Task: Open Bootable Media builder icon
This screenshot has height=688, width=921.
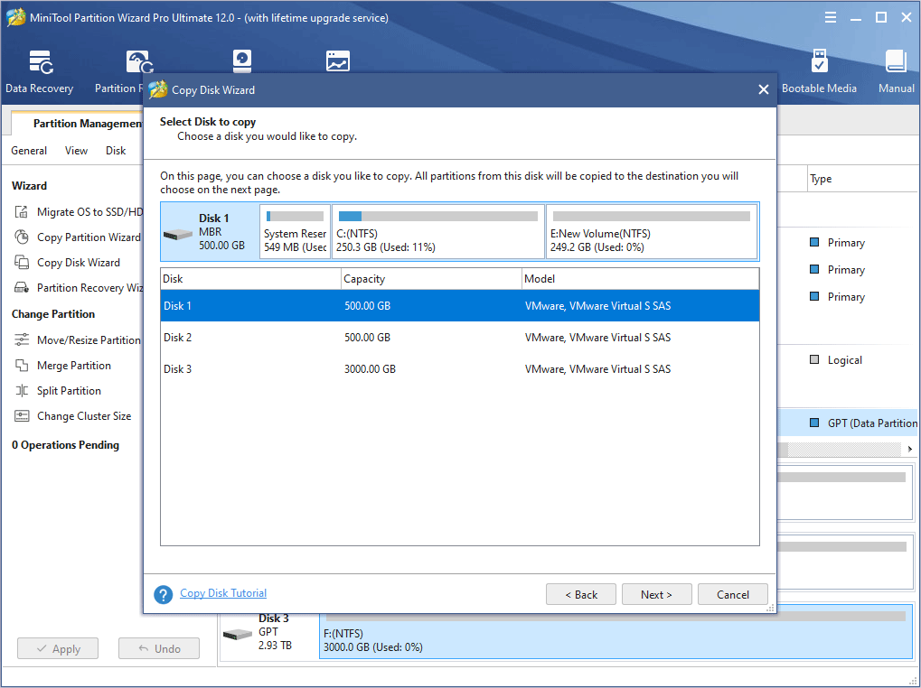Action: pos(820,61)
